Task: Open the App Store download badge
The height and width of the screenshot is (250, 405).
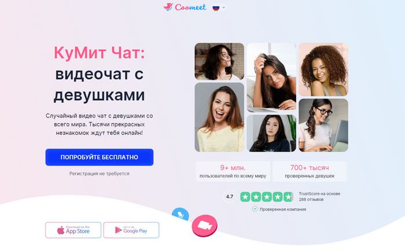Action: click(73, 230)
